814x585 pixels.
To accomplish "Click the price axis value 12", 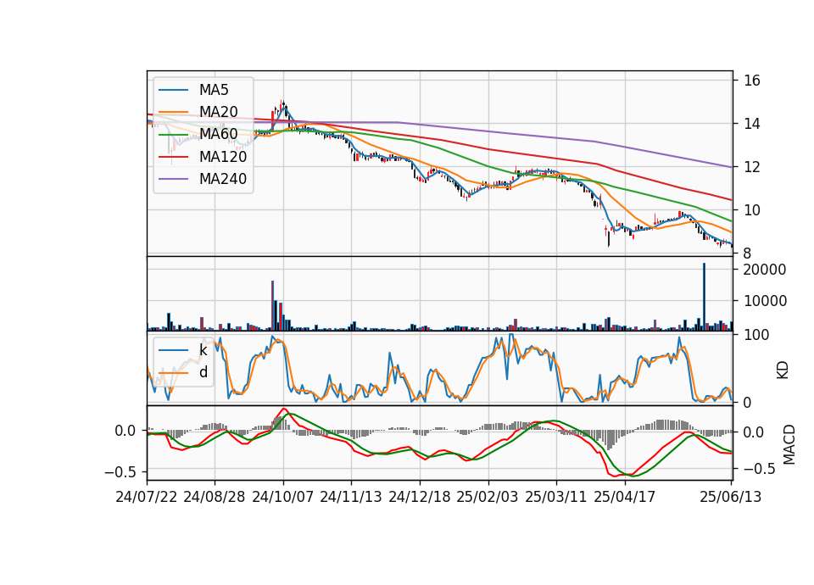I will click(x=752, y=167).
